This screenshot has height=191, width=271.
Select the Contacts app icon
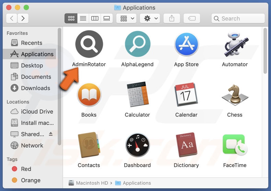89,145
